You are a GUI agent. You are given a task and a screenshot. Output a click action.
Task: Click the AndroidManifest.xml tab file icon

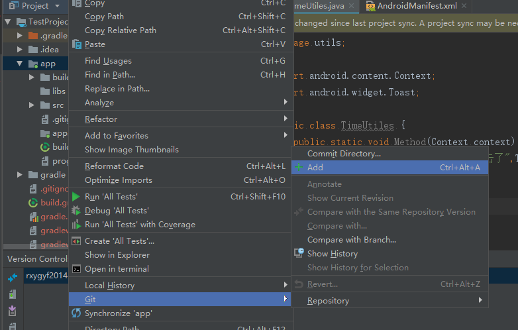370,6
